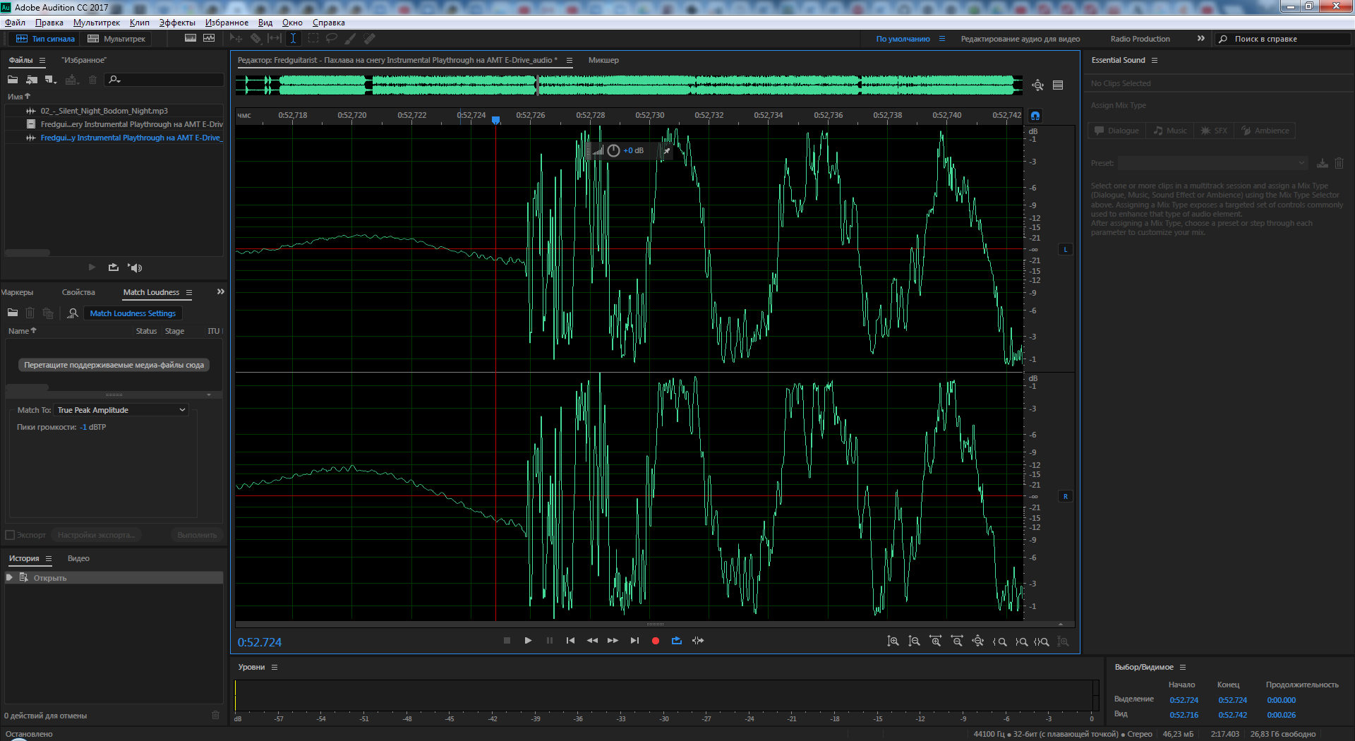Viewport: 1355px width, 741px height.
Task: Toggle the Spectral Pitch Display
Action: click(209, 38)
